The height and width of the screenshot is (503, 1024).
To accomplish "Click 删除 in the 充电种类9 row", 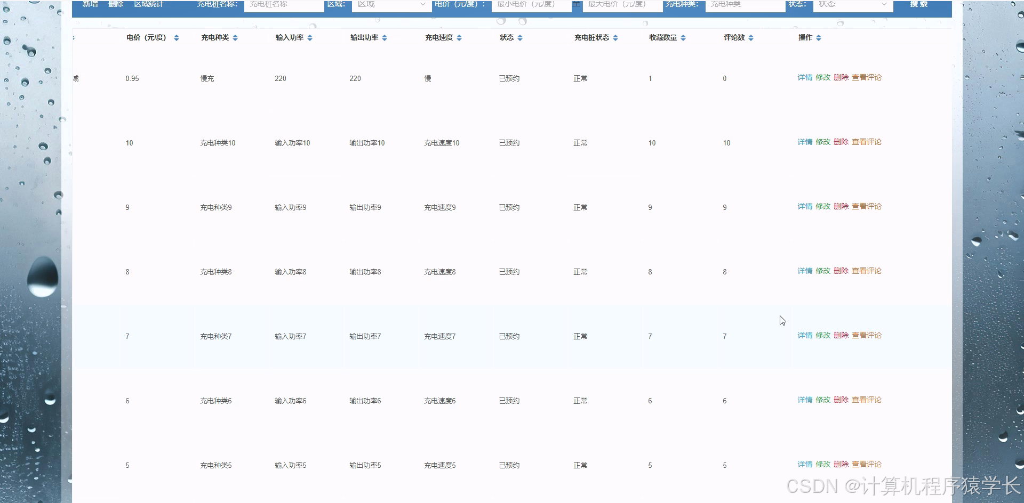I will click(x=841, y=206).
